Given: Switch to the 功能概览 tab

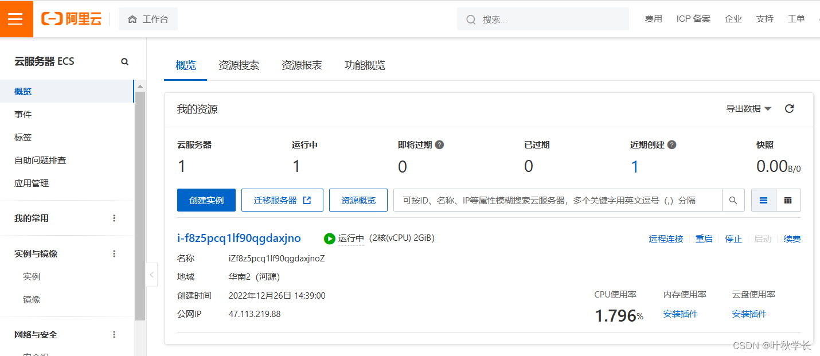Looking at the screenshot, I should (x=365, y=65).
